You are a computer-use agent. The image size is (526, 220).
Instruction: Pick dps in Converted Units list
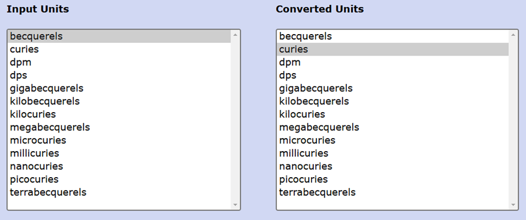(x=287, y=75)
